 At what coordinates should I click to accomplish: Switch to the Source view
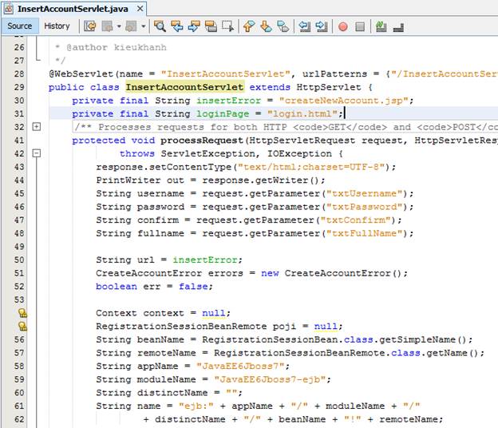(20, 26)
